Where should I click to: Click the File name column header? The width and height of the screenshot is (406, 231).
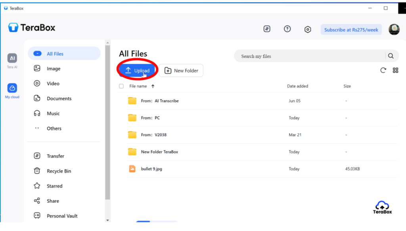click(138, 86)
